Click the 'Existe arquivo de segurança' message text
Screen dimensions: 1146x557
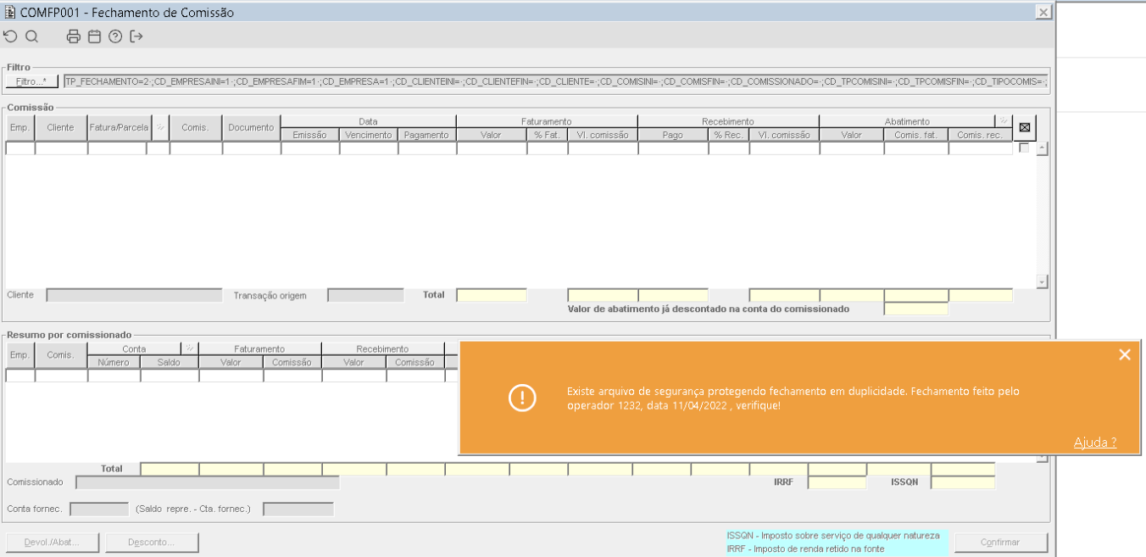click(x=793, y=398)
